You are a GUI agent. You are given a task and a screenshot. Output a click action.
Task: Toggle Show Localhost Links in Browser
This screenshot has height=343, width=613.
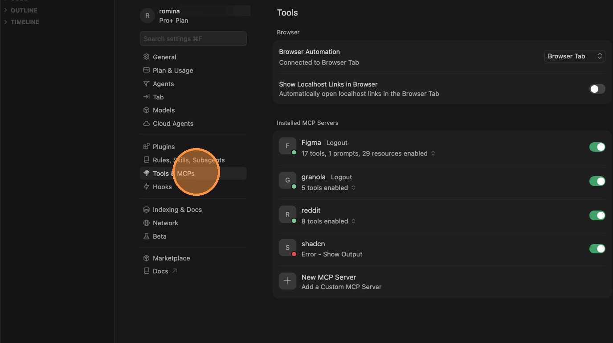pos(597,89)
